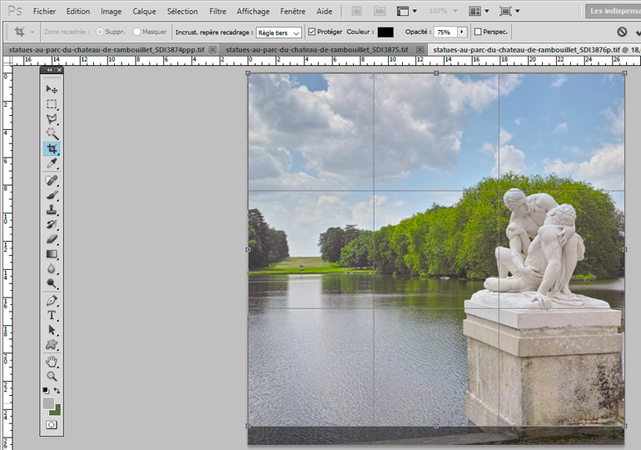
Task: Select the Blur droplet tool
Action: (x=52, y=269)
